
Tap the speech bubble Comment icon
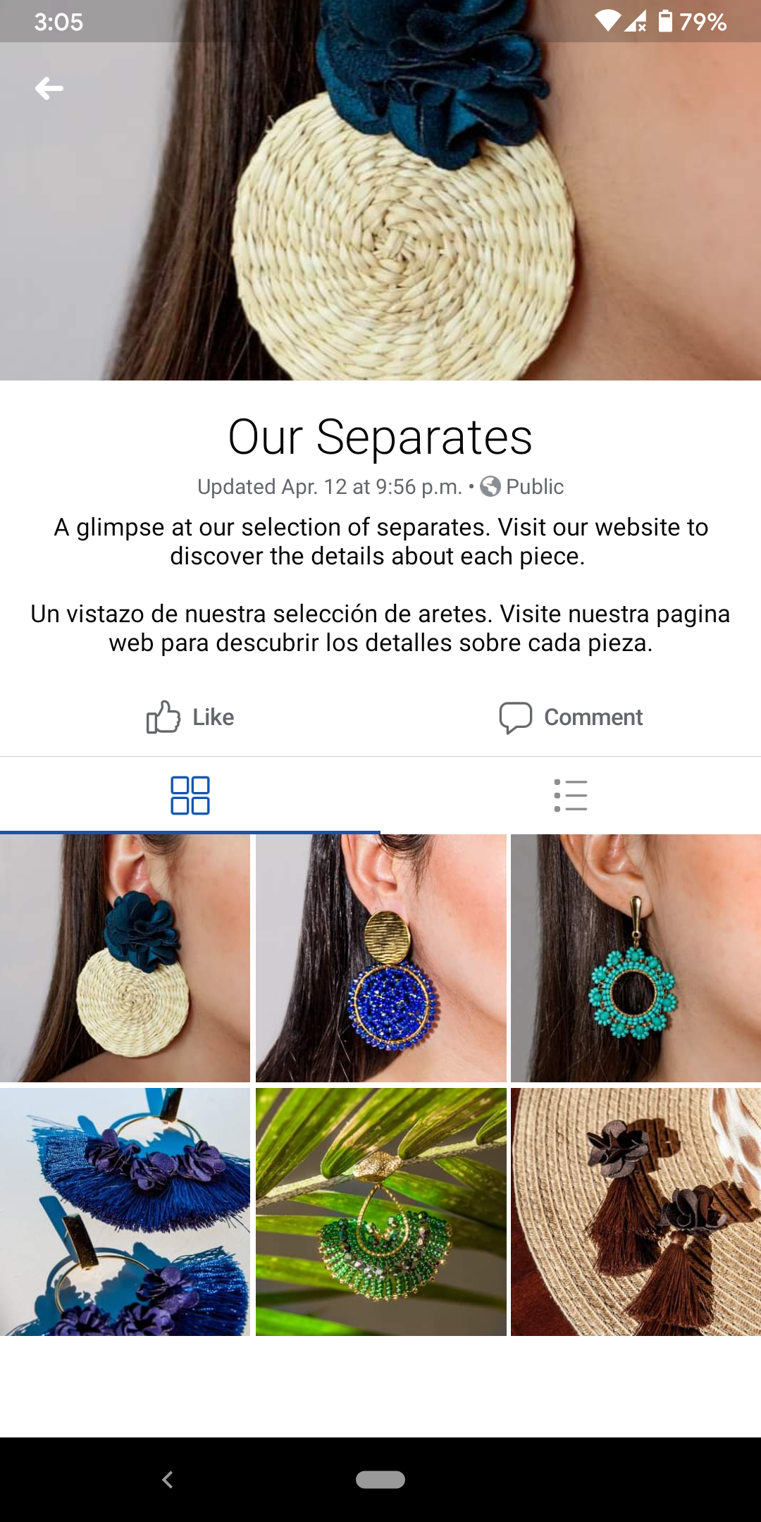(x=516, y=718)
